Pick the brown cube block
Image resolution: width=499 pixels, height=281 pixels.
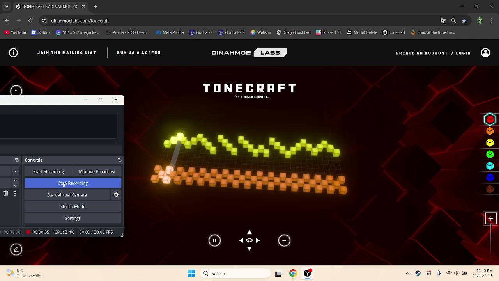[x=490, y=190]
